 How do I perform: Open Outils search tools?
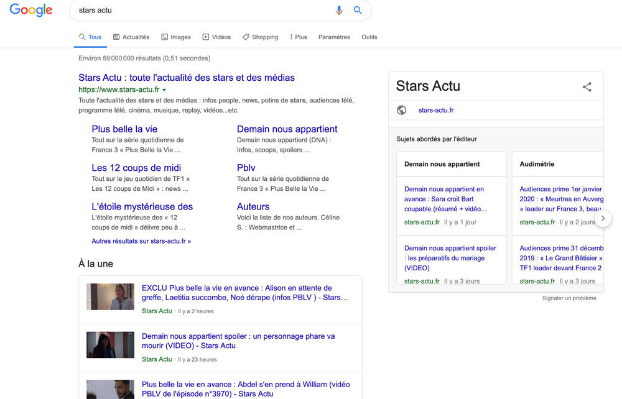tap(369, 37)
